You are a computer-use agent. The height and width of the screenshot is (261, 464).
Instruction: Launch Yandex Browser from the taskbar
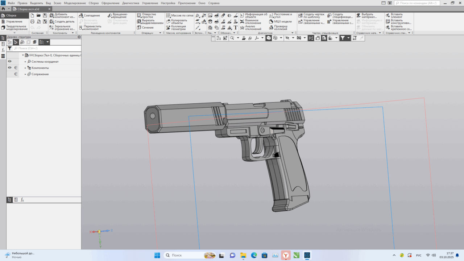click(x=286, y=255)
